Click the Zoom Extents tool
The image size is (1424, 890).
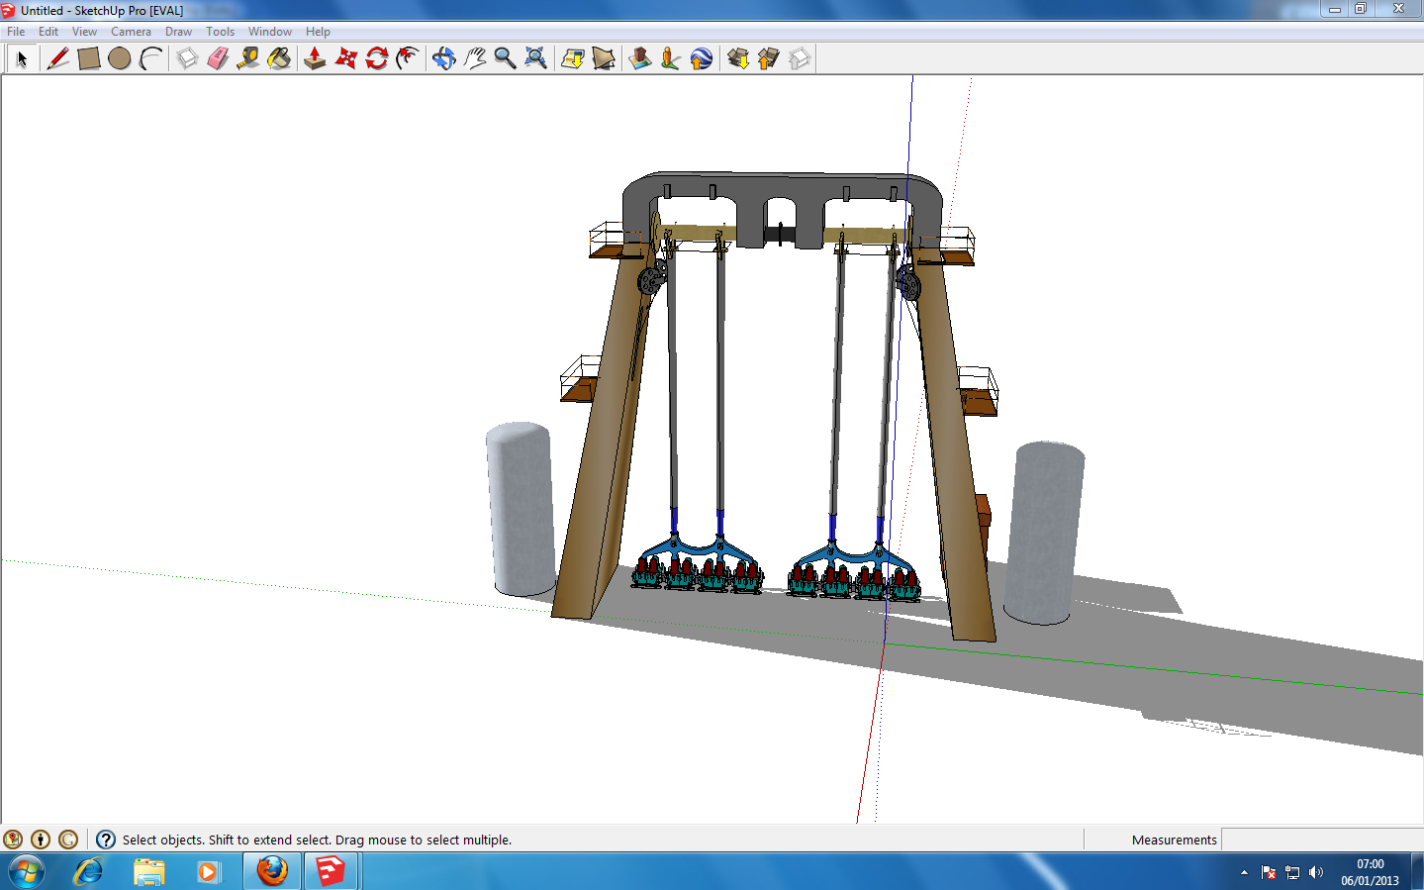pos(535,58)
